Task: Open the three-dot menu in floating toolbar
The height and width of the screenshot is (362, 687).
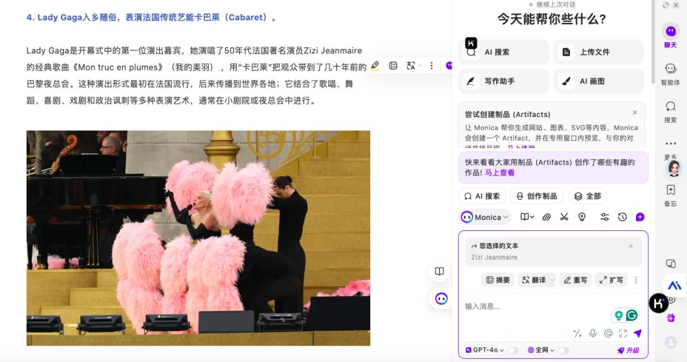Action: 431,66
